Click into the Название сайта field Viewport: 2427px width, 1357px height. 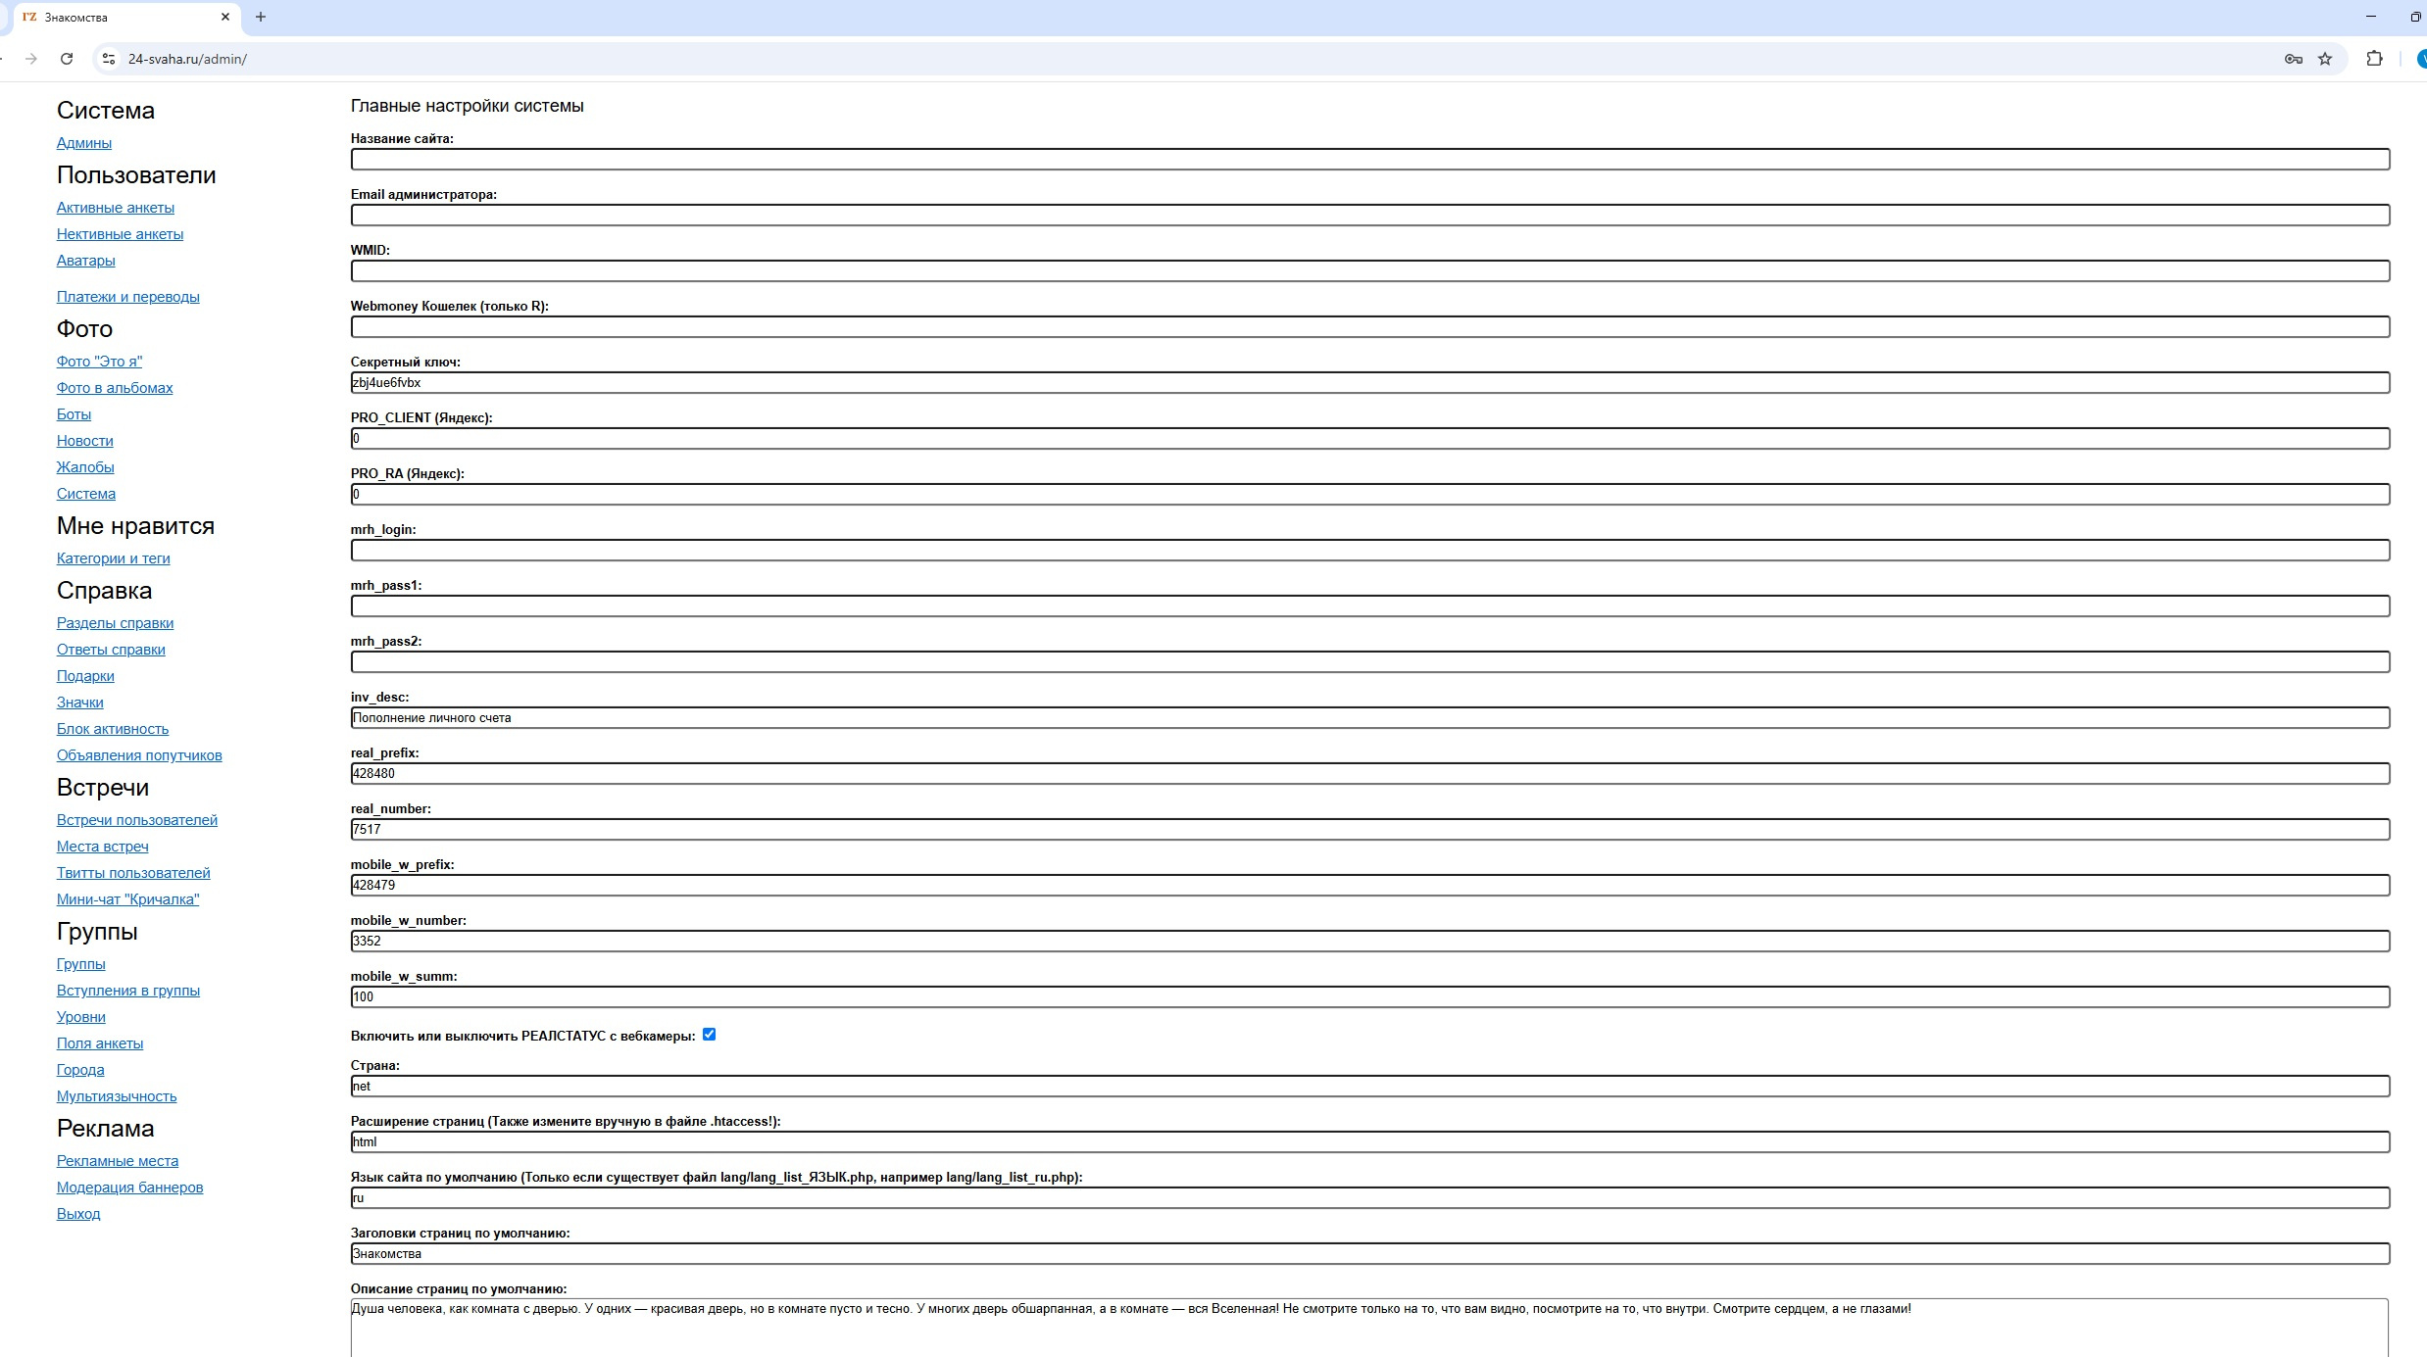(x=1369, y=160)
